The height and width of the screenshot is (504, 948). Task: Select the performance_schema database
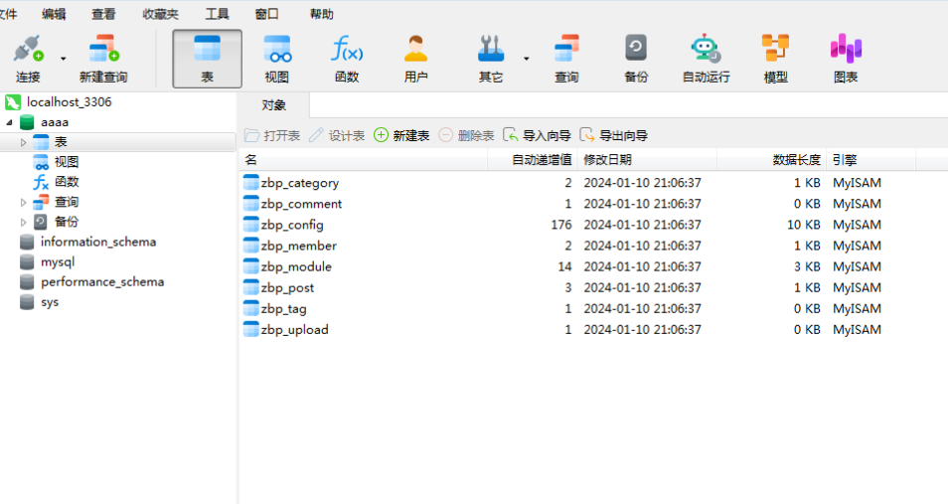point(102,282)
